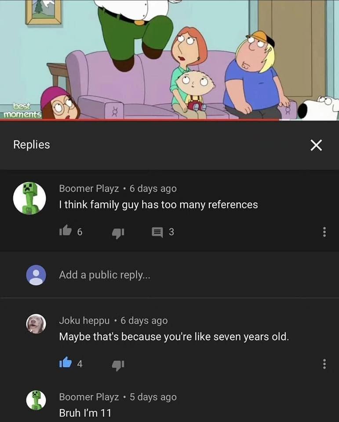
Task: Open Boomer Playz name on the 5 days ago reply
Action: pos(89,397)
